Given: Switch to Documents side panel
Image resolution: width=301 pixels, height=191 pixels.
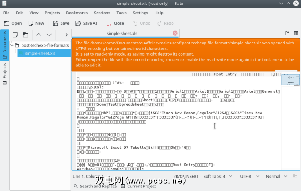Looking at the screenshot, I should 4,45.
